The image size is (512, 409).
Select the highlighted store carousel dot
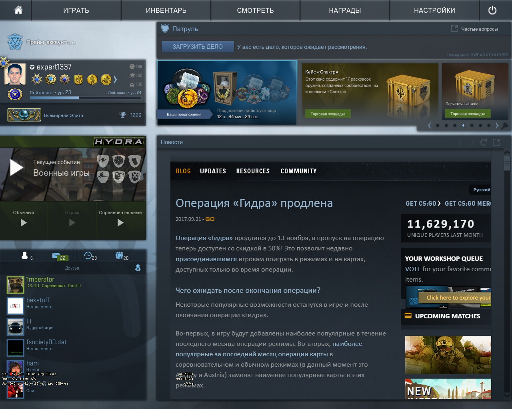point(463,125)
